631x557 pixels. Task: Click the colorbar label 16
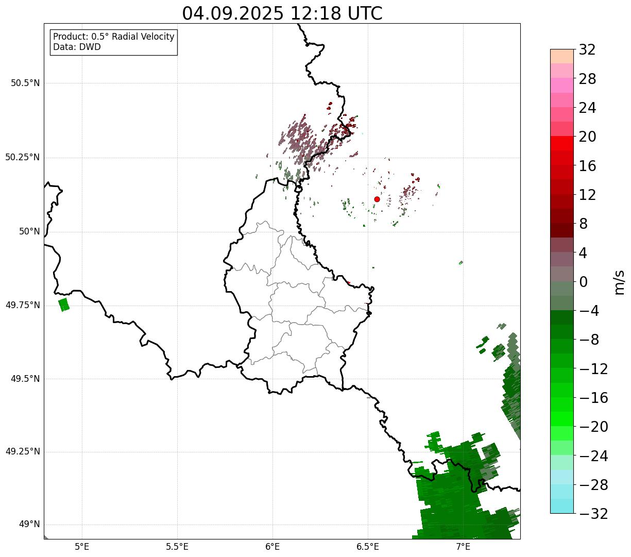pyautogui.click(x=587, y=166)
